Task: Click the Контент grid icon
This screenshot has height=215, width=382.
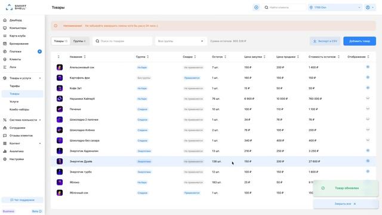Action: [5, 143]
